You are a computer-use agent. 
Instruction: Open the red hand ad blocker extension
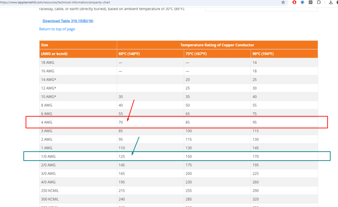tap(294, 2)
